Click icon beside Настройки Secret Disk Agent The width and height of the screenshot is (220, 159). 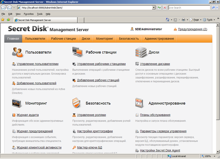137,150
